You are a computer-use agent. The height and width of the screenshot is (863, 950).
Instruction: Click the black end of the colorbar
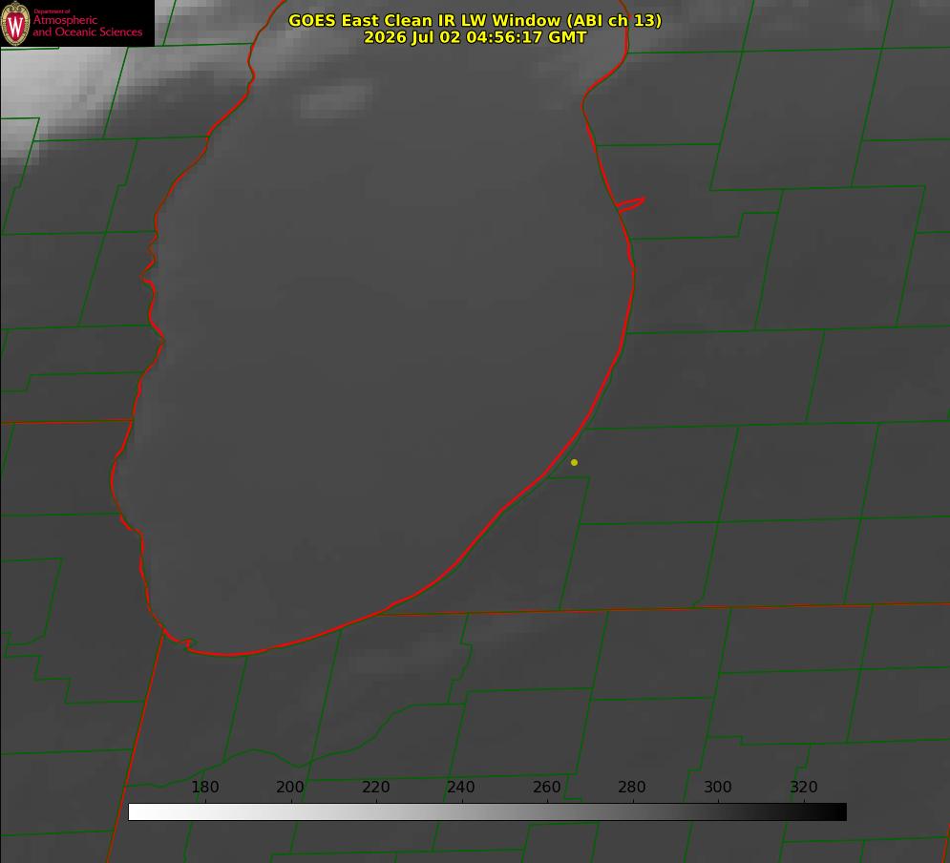[x=834, y=811]
